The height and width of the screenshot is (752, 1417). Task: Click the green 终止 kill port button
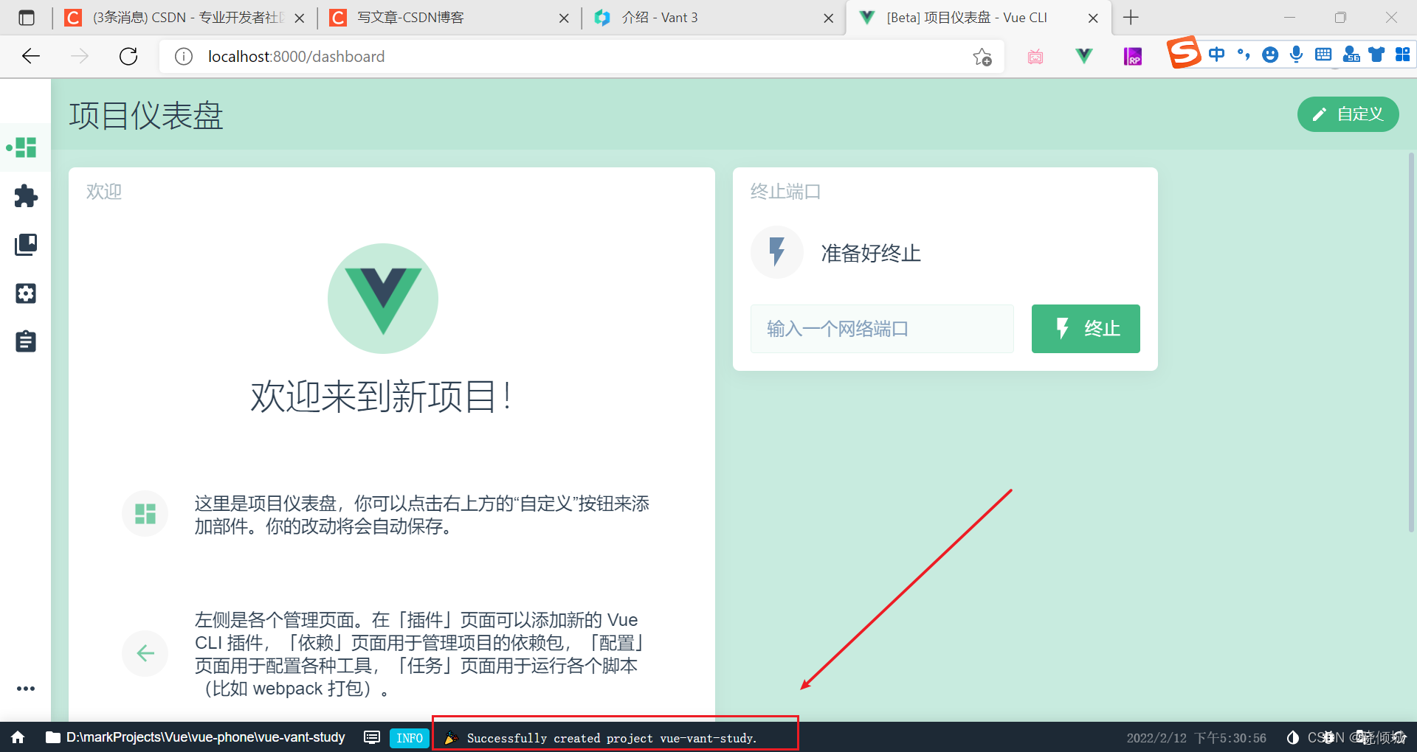pos(1086,329)
